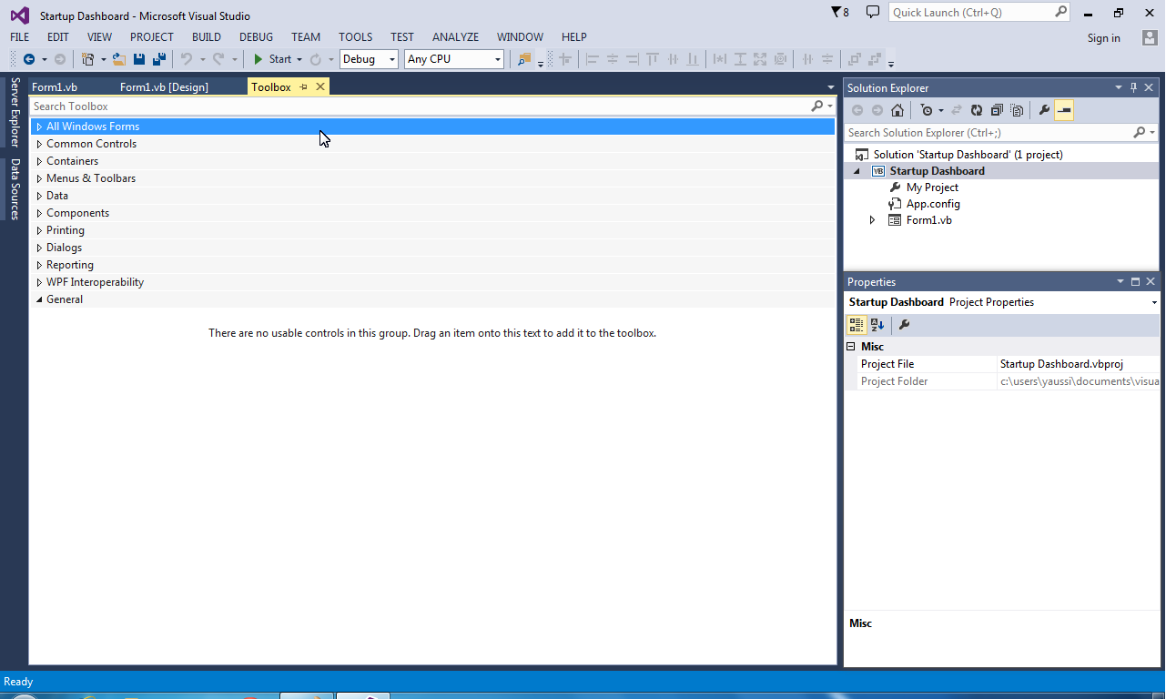This screenshot has height=699, width=1166.
Task: Click the Undo arrow icon
Action: [187, 59]
